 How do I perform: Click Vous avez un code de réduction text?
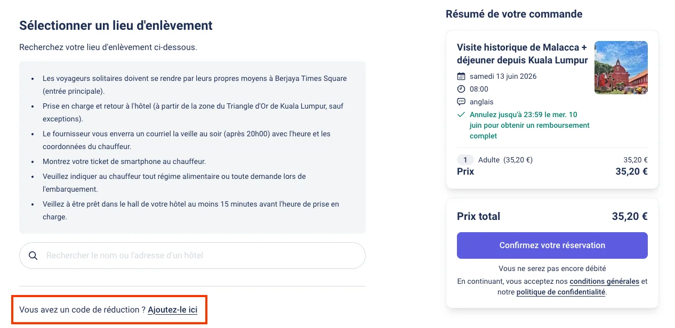click(x=82, y=309)
